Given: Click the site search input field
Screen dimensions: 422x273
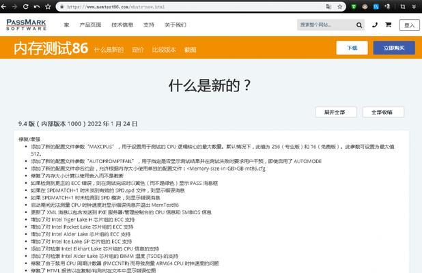Looking at the screenshot, I should 326,25.
